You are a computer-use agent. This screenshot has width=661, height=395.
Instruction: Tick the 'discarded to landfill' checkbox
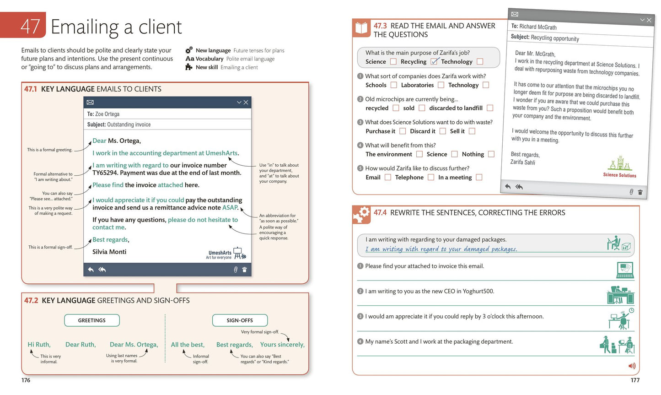[x=490, y=108]
